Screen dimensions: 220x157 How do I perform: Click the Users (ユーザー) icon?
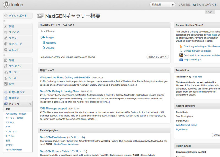[6, 72]
